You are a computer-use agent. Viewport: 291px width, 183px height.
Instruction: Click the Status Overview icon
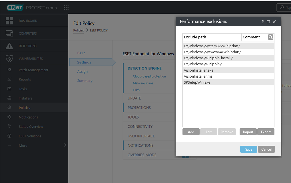click(x=9, y=126)
